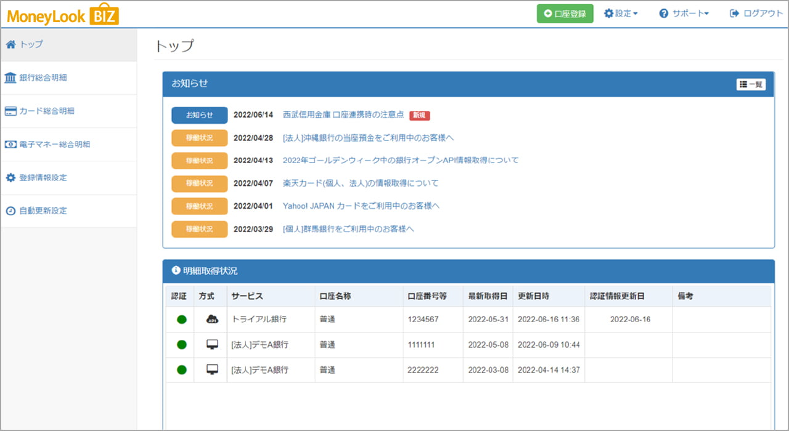Click update time 2022-04-14 14:37
This screenshot has height=431, width=789.
[549, 370]
